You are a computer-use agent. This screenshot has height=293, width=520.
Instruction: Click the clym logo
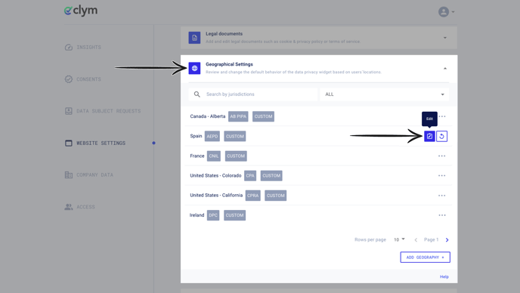[81, 11]
